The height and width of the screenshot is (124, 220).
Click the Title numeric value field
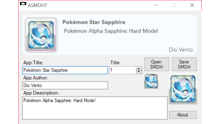(x=123, y=70)
